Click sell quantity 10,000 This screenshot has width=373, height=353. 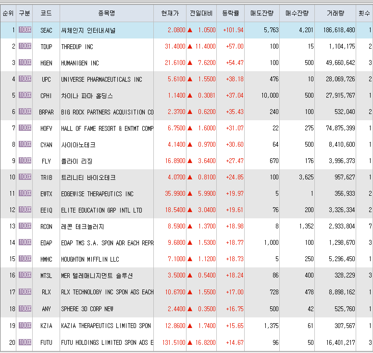tap(270, 95)
